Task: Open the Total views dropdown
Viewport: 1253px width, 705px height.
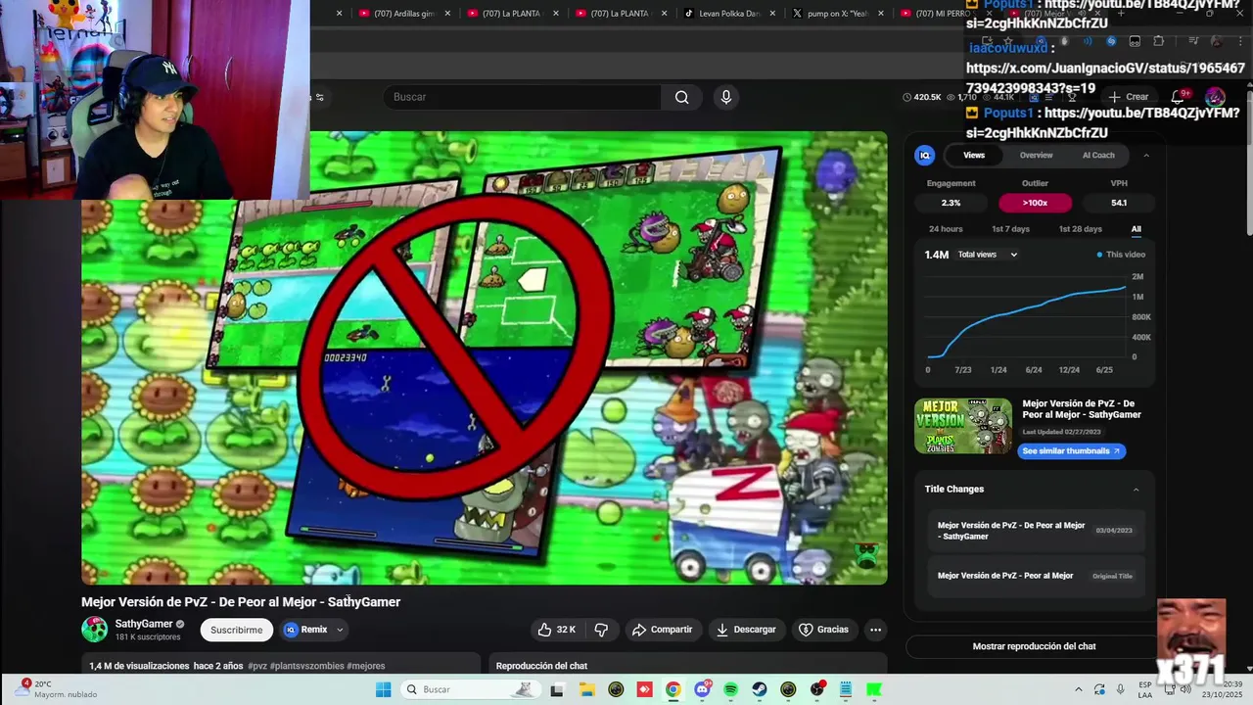Action: pyautogui.click(x=988, y=255)
